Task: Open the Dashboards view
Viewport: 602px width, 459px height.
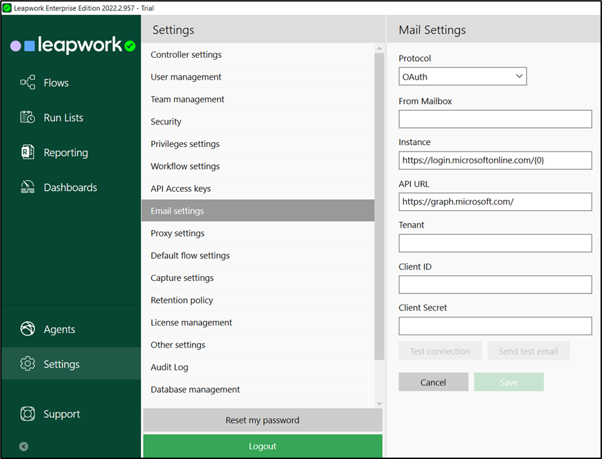Action: [x=27, y=187]
